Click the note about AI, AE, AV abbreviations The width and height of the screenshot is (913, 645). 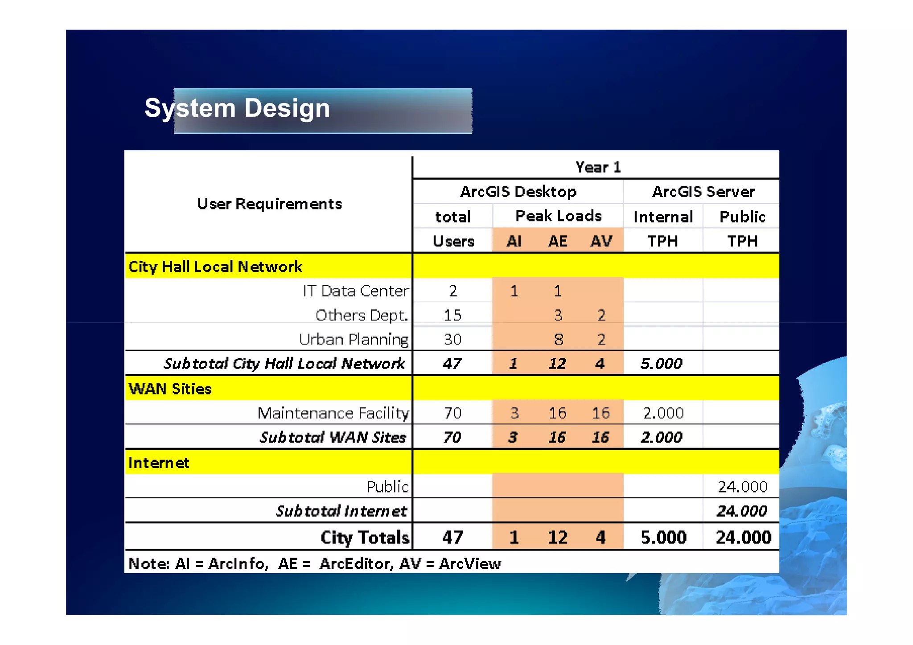315,563
